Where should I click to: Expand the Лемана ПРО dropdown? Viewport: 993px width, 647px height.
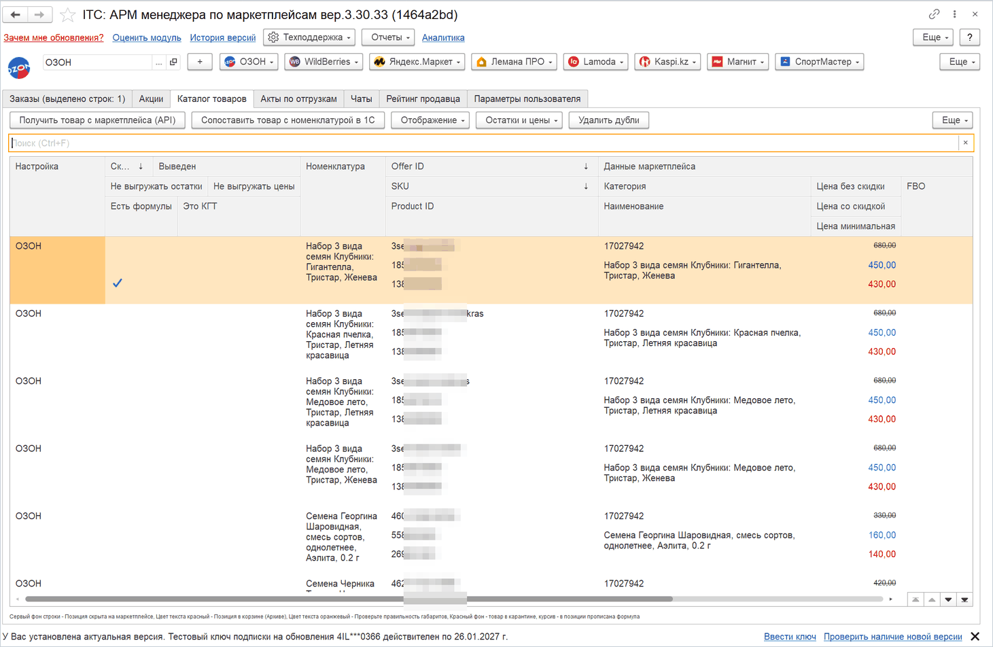[x=515, y=62]
